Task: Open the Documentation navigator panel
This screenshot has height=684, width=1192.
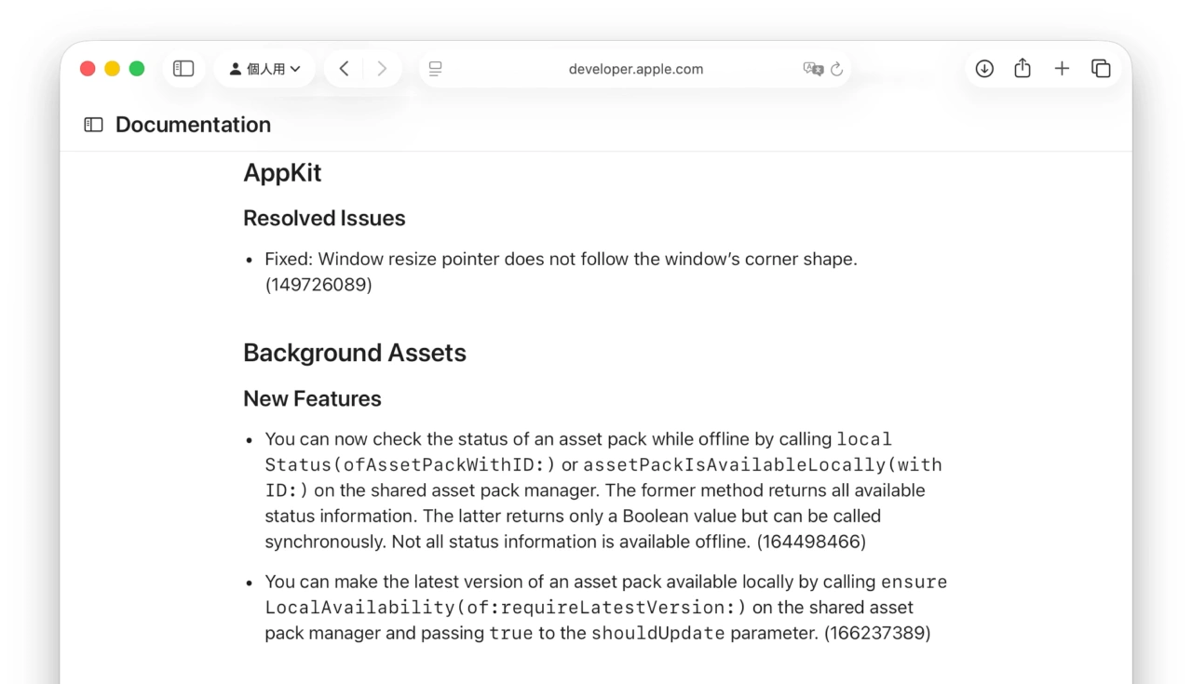Action: pos(92,124)
